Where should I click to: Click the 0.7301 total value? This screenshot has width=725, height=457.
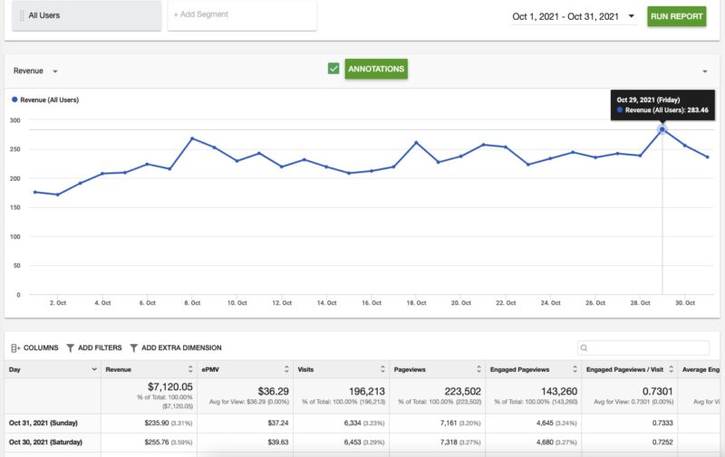point(658,392)
